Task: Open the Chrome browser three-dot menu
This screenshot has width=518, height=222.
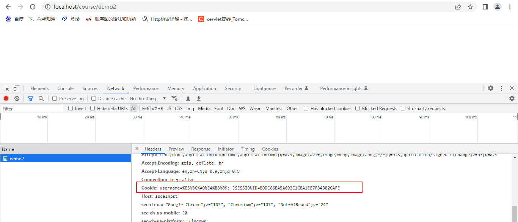Action: tap(510, 7)
